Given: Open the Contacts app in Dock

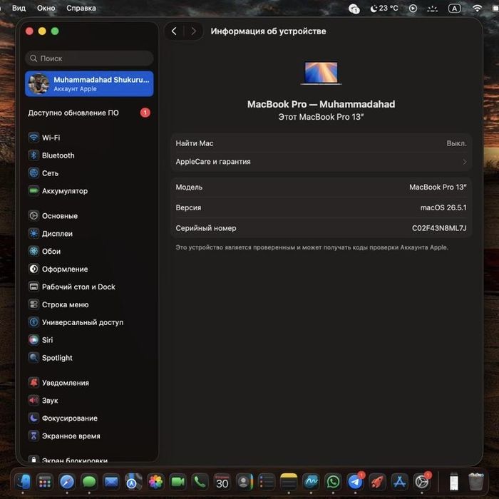Looking at the screenshot, I should [244, 482].
